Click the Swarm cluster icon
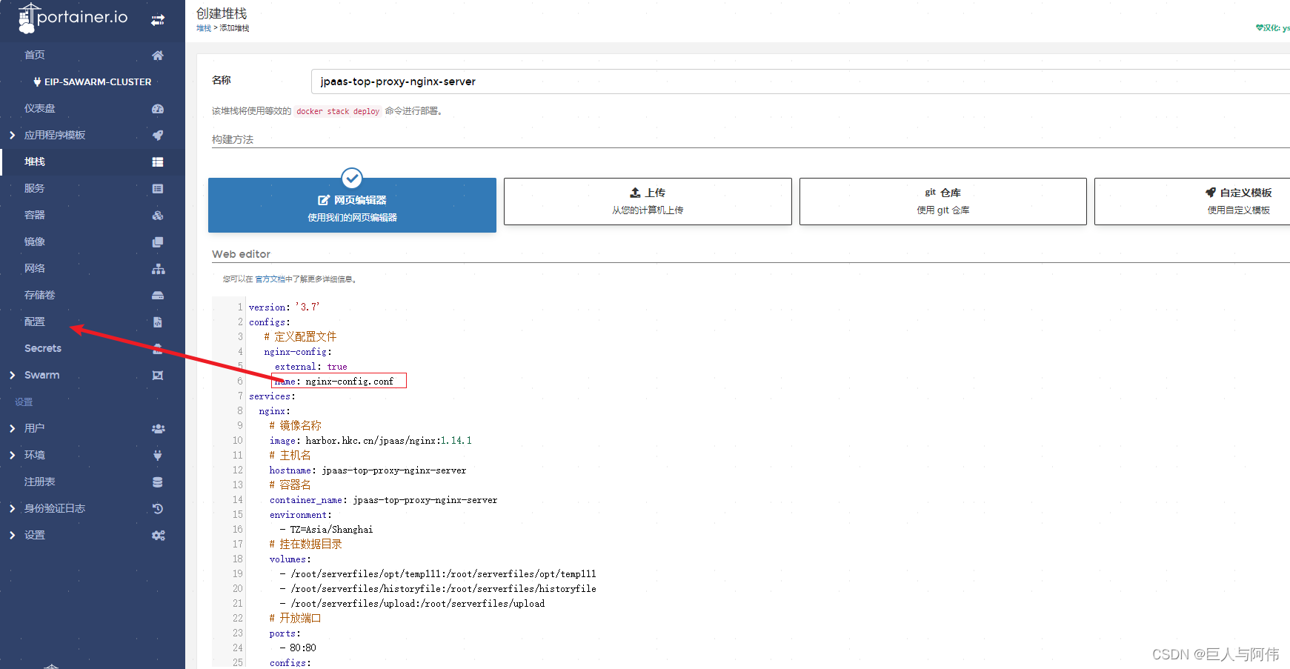This screenshot has width=1290, height=669. (158, 375)
